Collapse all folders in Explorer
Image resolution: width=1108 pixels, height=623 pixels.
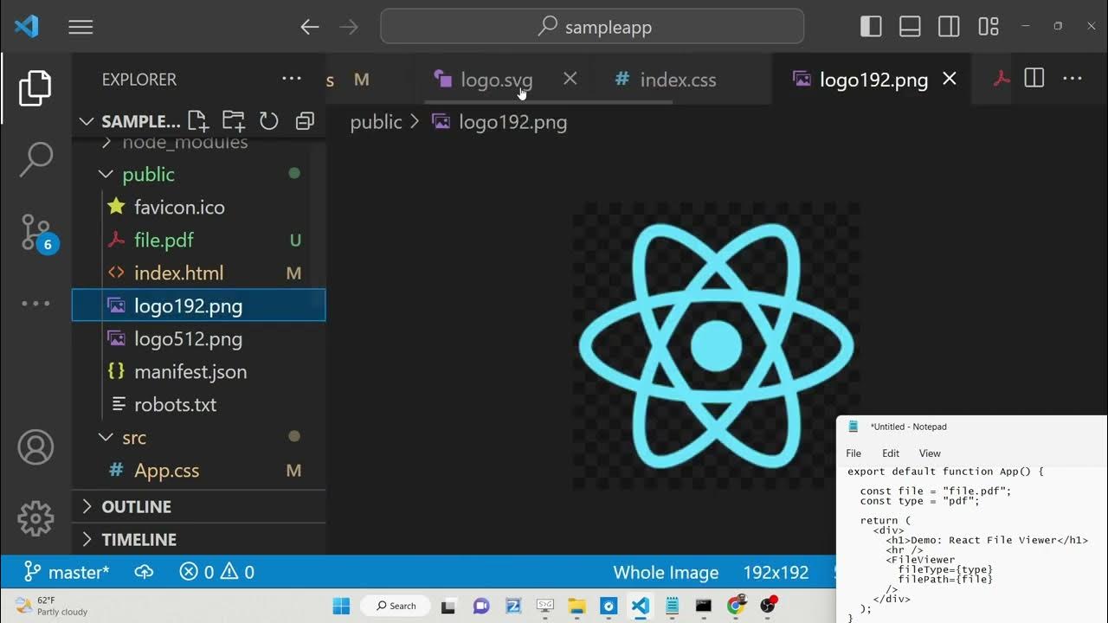click(x=305, y=121)
